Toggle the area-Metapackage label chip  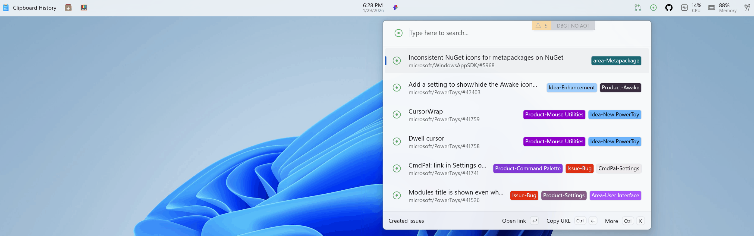point(616,61)
